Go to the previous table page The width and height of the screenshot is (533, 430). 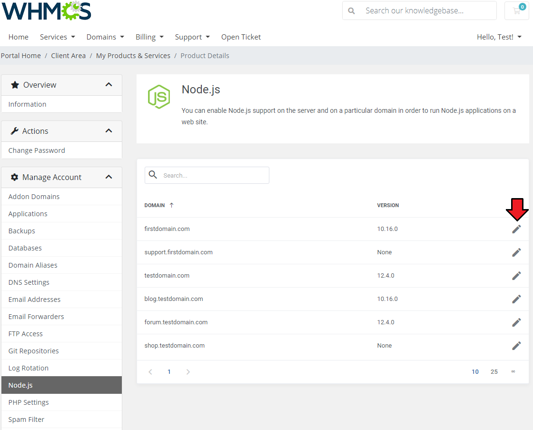(x=150, y=372)
